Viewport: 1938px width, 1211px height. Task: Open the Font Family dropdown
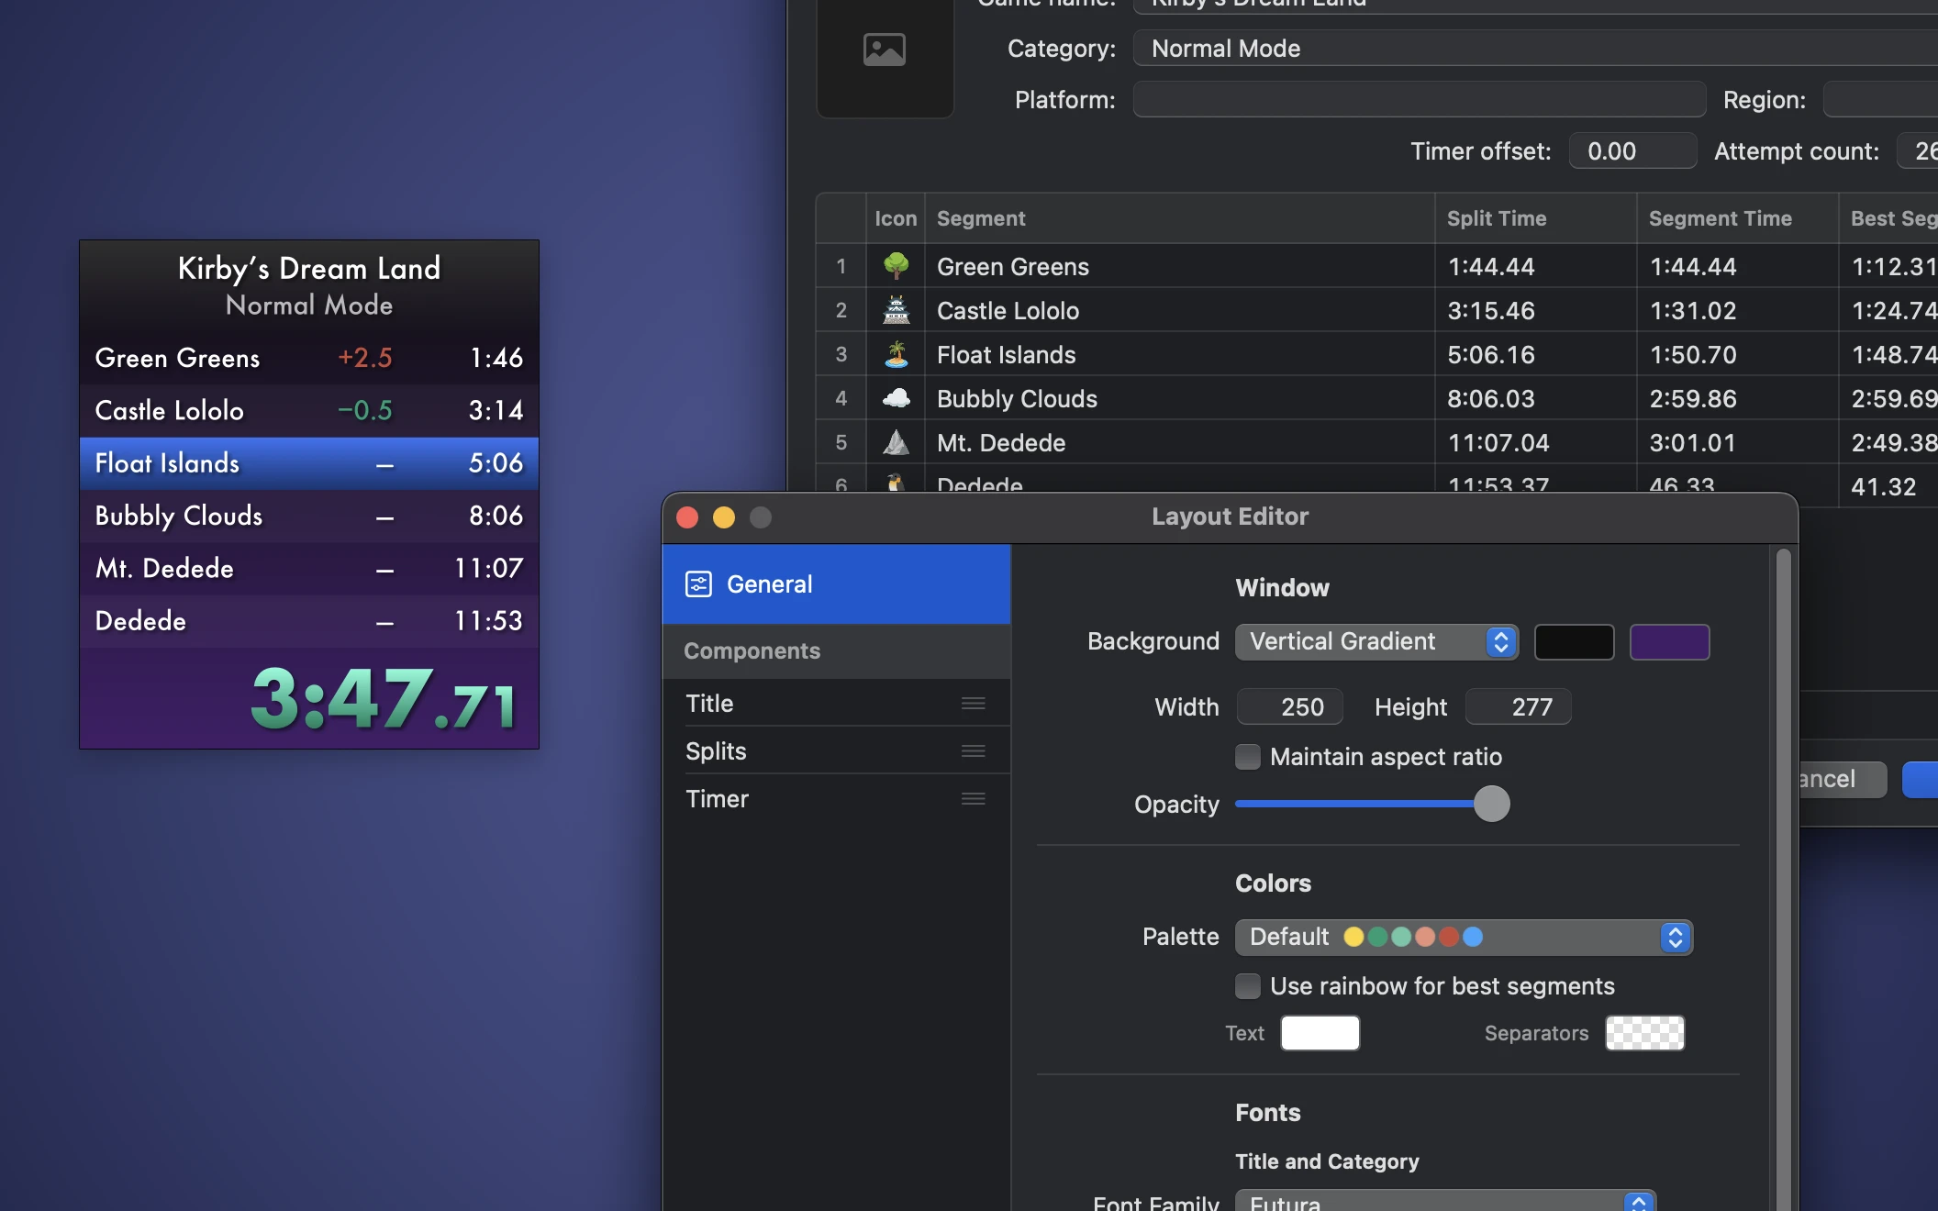click(1445, 1202)
